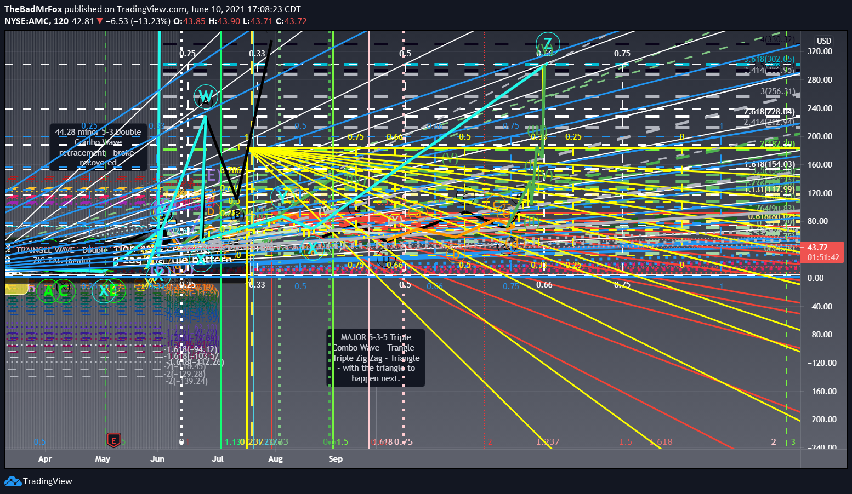The width and height of the screenshot is (852, 494).
Task: Select the MAJOR 5-3-5 Triple Combo Wave note
Action: [376, 358]
